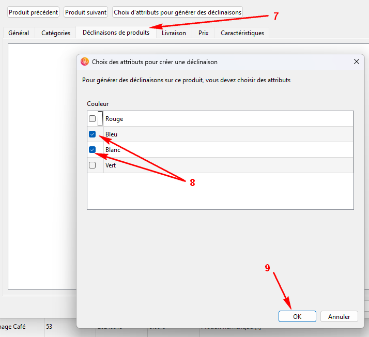369x337 pixels.
Task: Click the Produit précédent button
Action: tap(34, 12)
